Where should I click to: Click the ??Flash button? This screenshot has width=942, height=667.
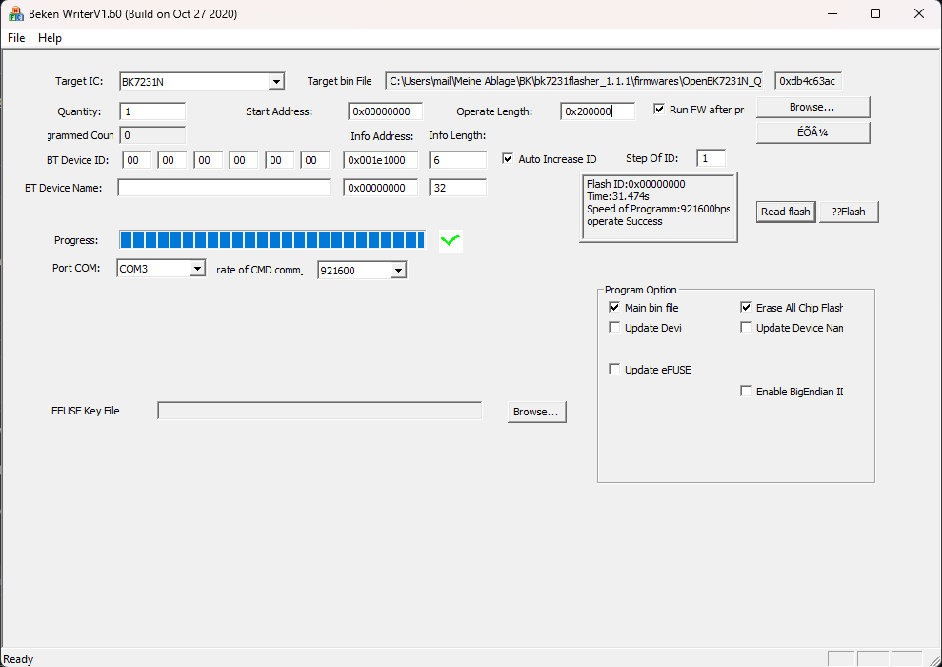[x=848, y=211]
